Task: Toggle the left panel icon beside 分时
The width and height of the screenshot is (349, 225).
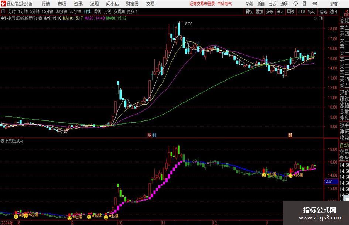Action: click(x=3, y=11)
